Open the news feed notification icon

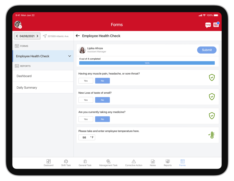[216, 25]
